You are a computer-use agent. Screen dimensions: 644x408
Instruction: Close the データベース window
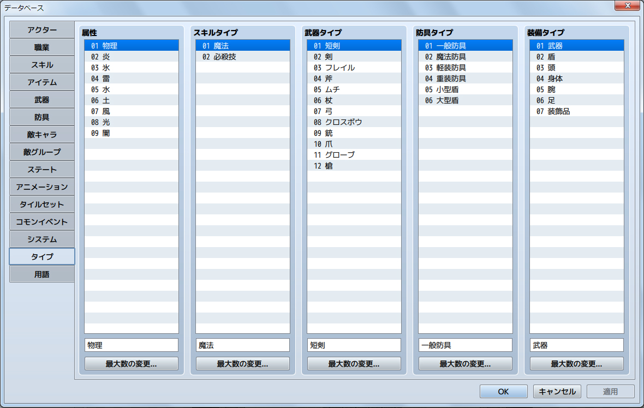(x=628, y=5)
